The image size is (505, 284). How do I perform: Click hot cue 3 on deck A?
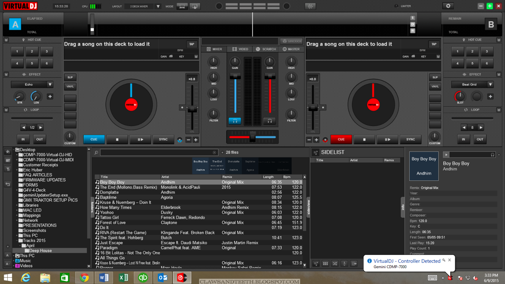pyautogui.click(x=47, y=52)
